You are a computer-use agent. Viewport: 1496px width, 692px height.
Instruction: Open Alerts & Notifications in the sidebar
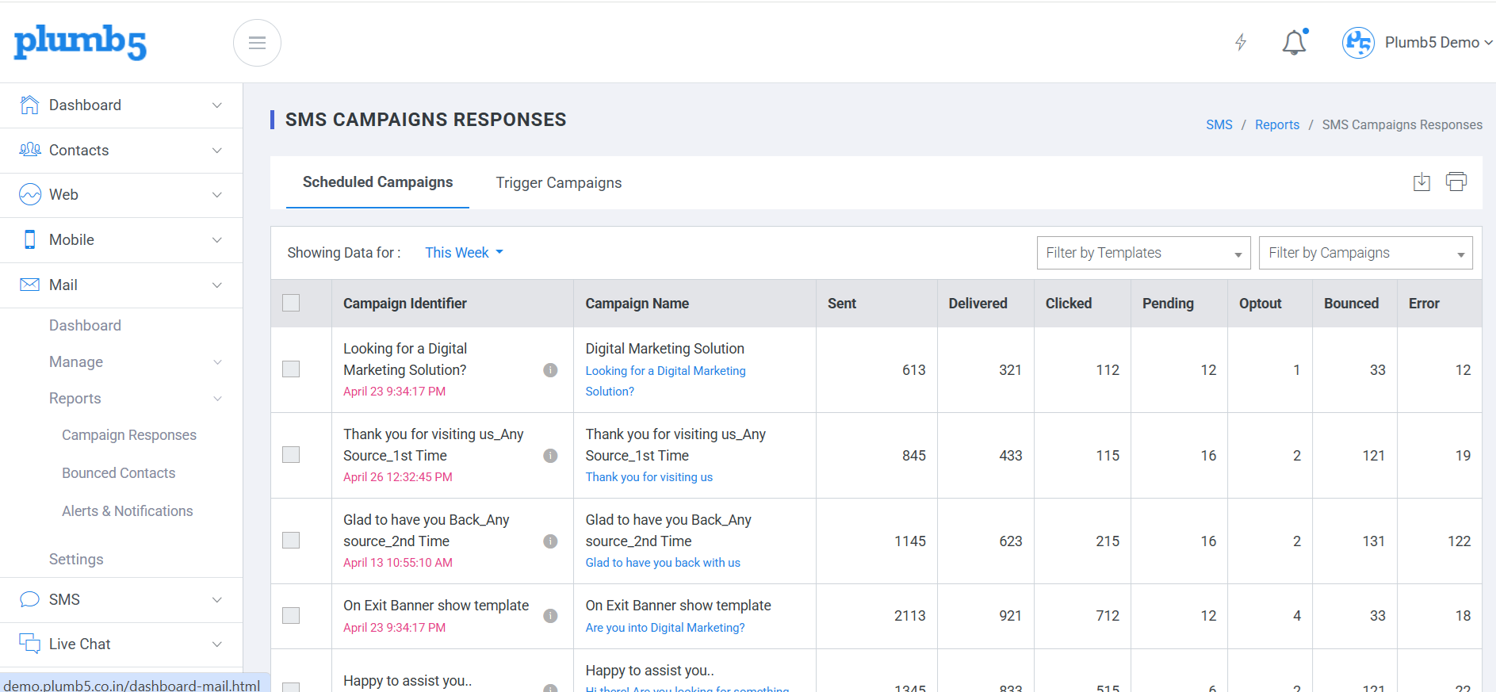coord(128,511)
